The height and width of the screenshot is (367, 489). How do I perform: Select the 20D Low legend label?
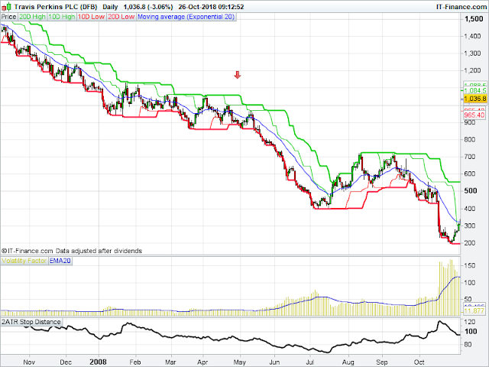(x=121, y=17)
